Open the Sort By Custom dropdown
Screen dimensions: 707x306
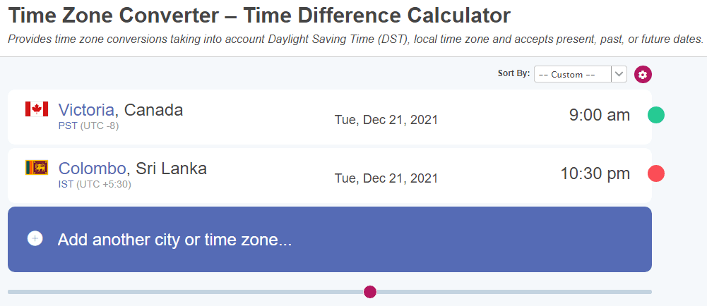coord(581,74)
